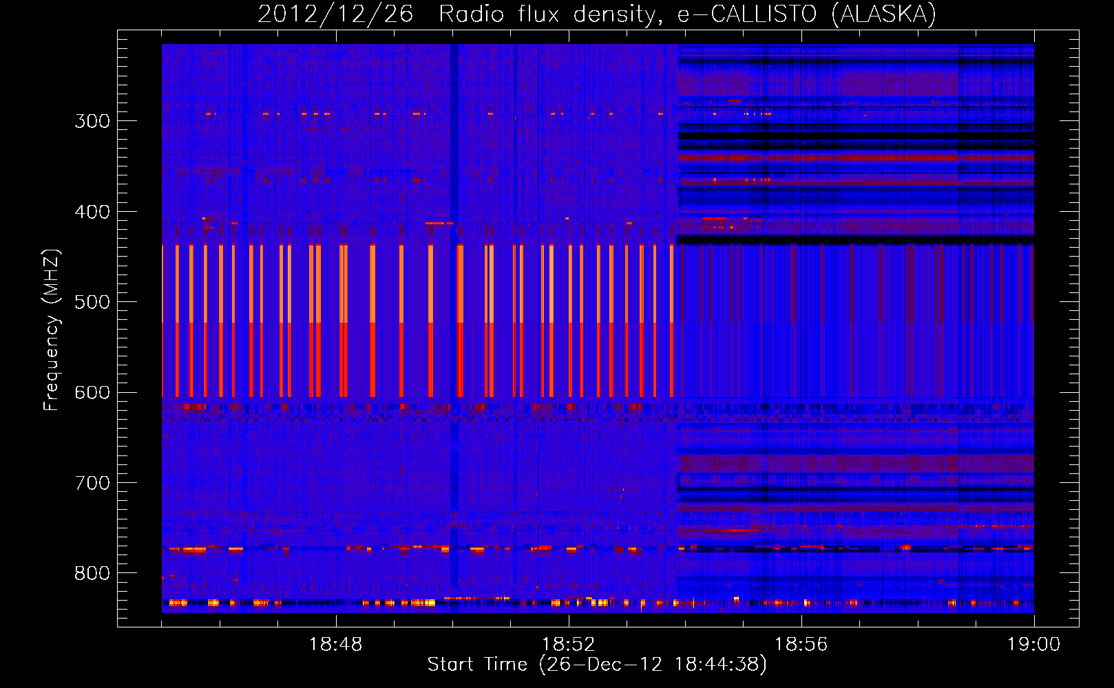This screenshot has width=1114, height=688.
Task: Click the 18:52 time tick label
Action: [568, 645]
